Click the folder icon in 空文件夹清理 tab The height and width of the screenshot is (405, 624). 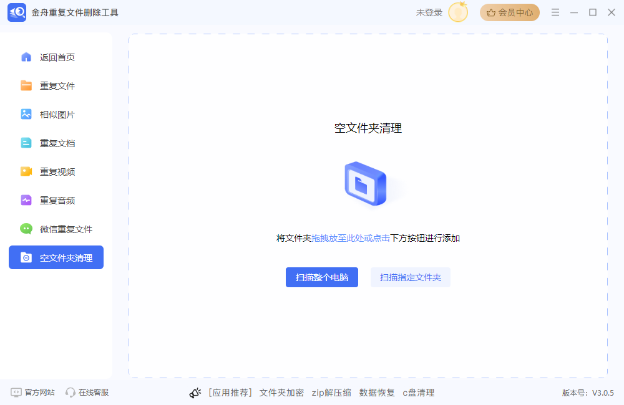[x=26, y=257]
